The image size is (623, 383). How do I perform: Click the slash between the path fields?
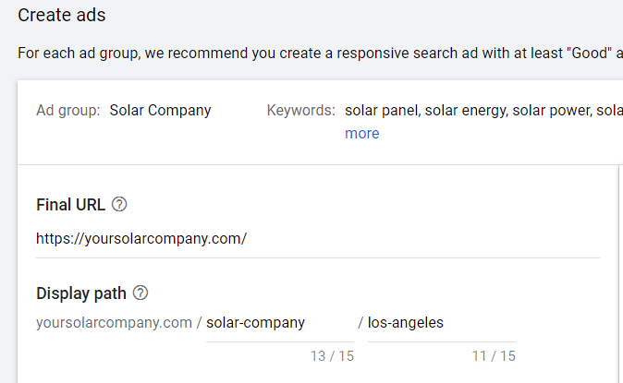pyautogui.click(x=360, y=323)
